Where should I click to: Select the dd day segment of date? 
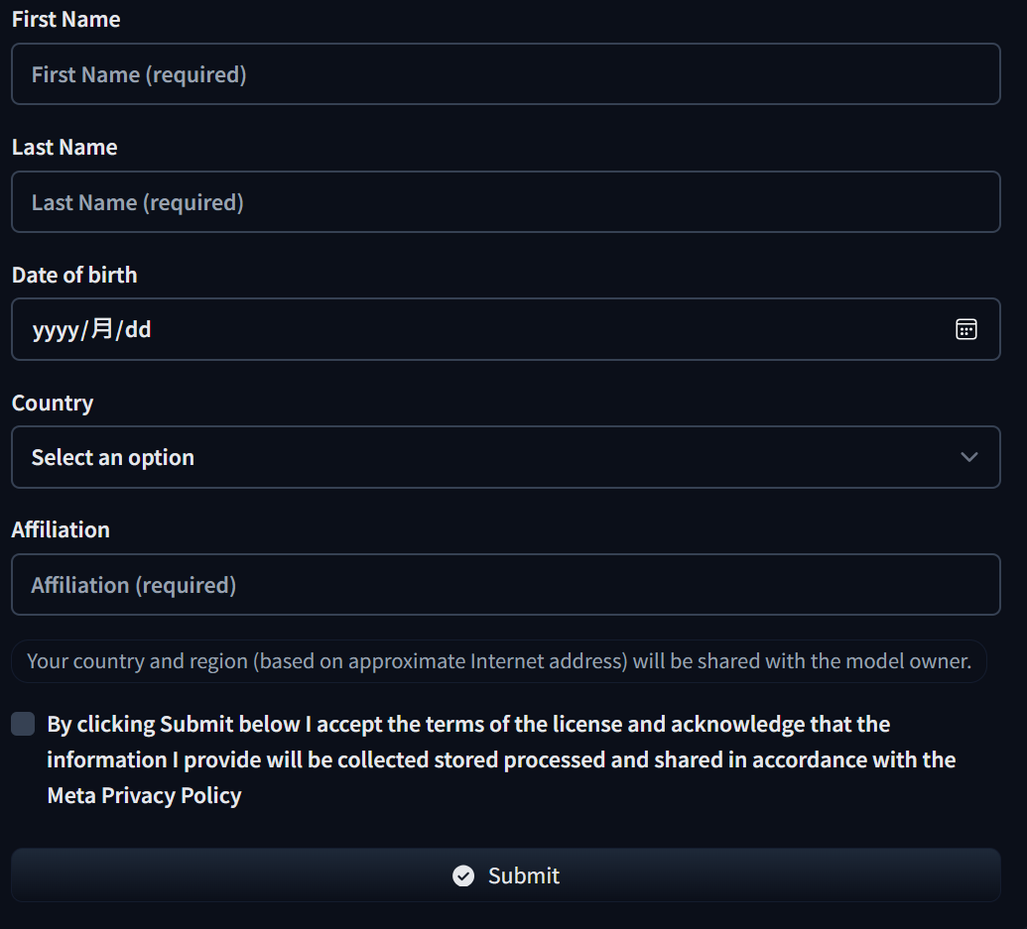[x=138, y=330]
